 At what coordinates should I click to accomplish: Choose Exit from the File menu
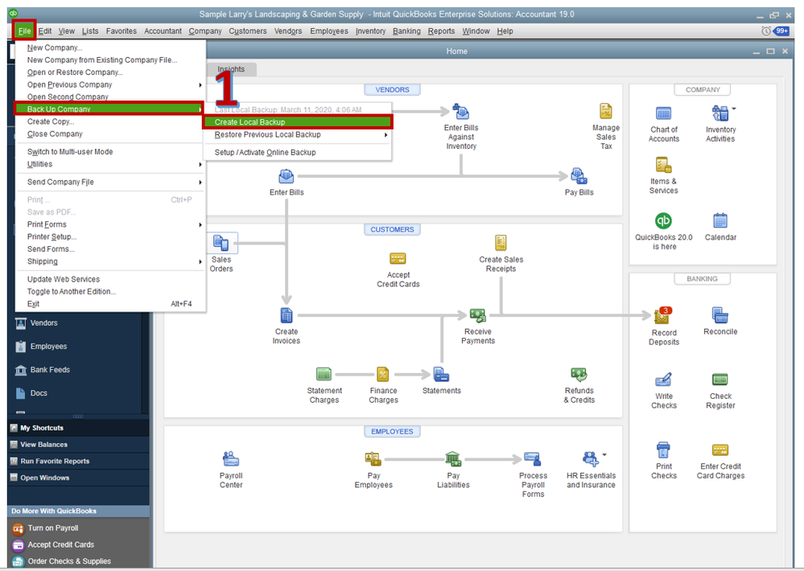coord(110,304)
